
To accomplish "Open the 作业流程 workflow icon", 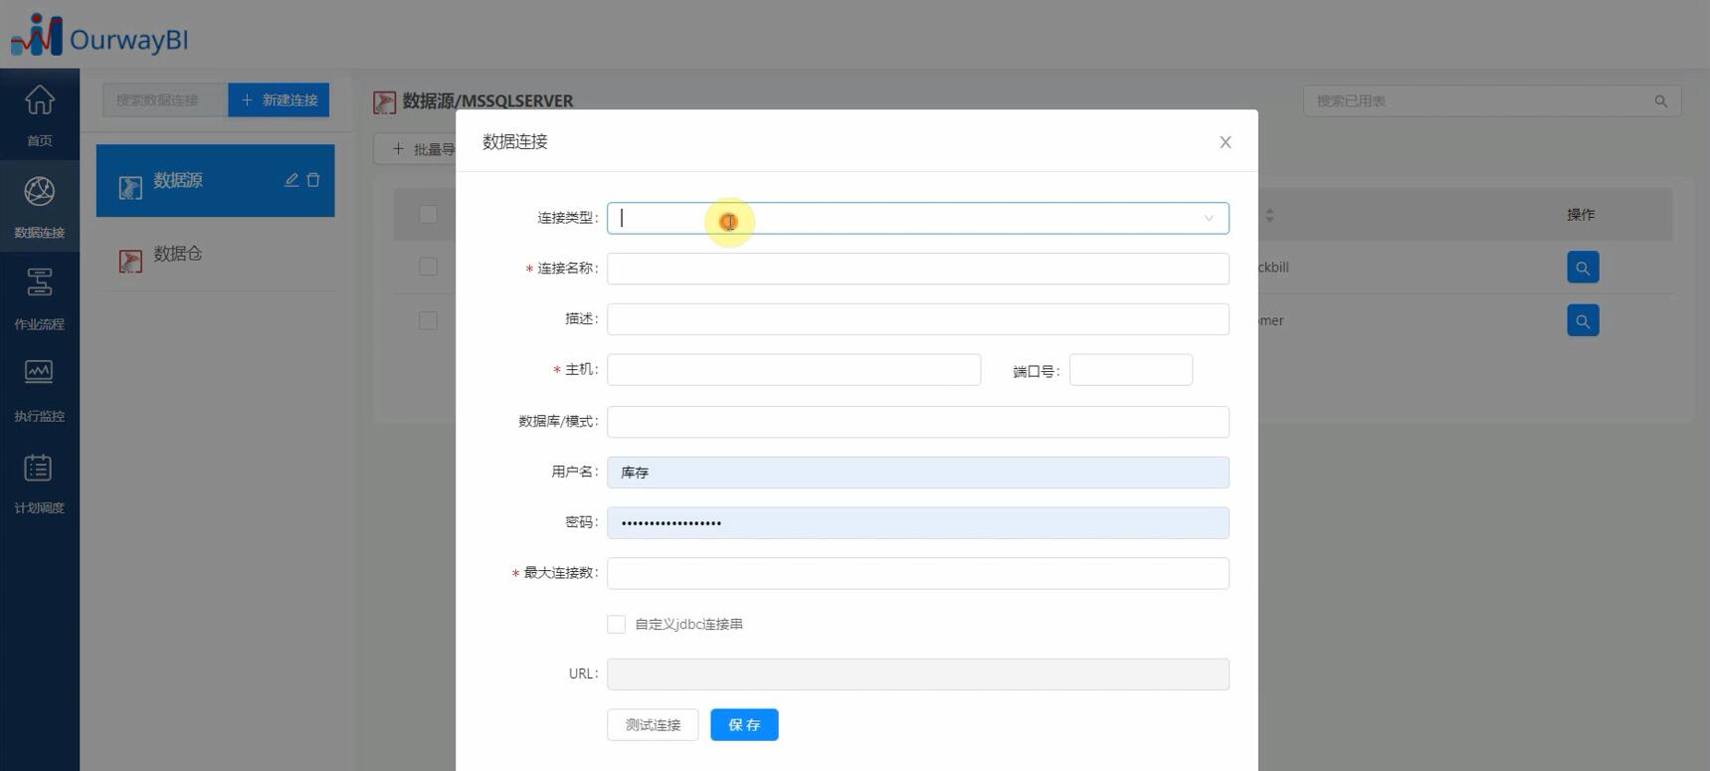I will (x=39, y=296).
